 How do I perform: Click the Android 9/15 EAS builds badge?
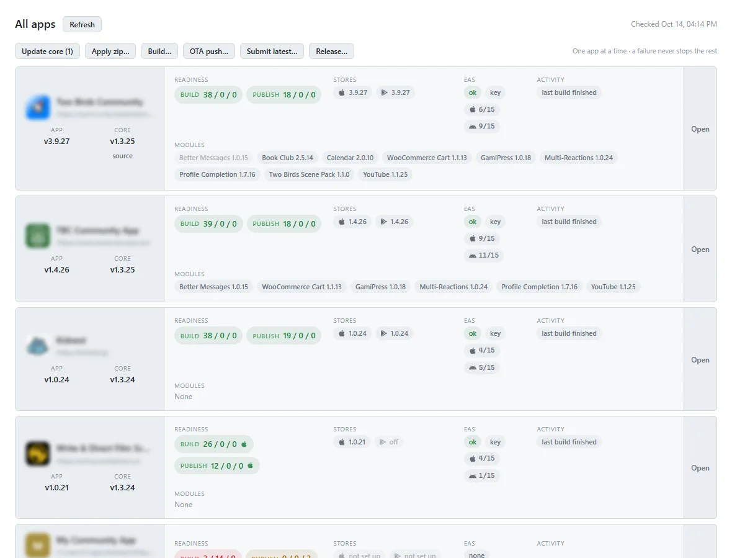[x=482, y=126]
